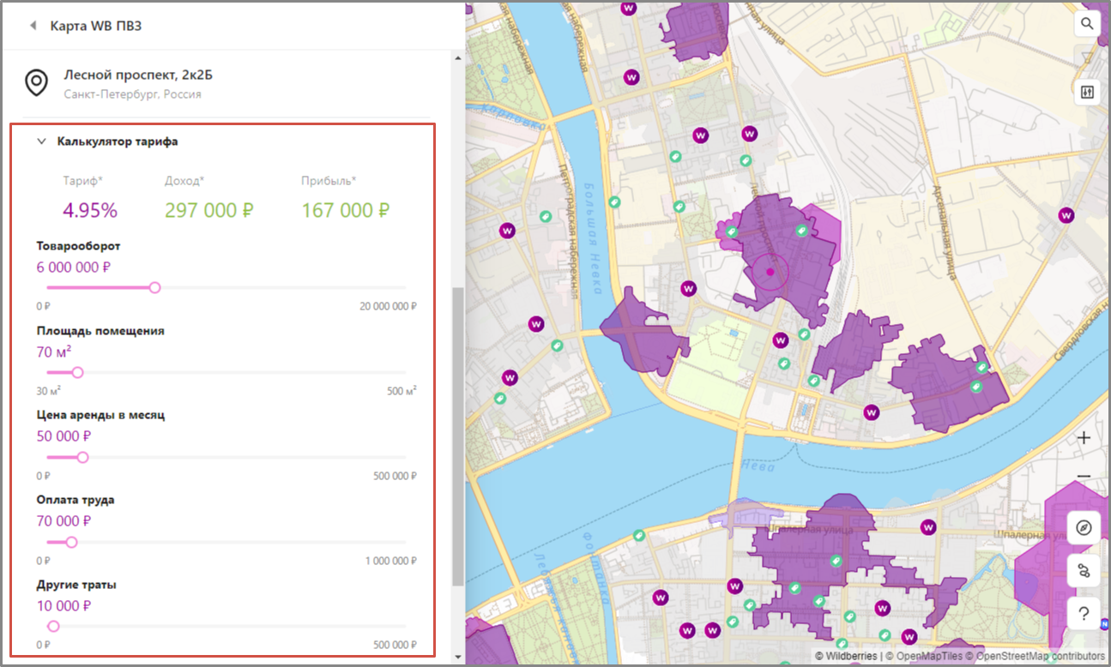Go back using arrow beside Карта WB ПВЗ
Viewport: 1111px width, 667px height.
click(x=33, y=26)
